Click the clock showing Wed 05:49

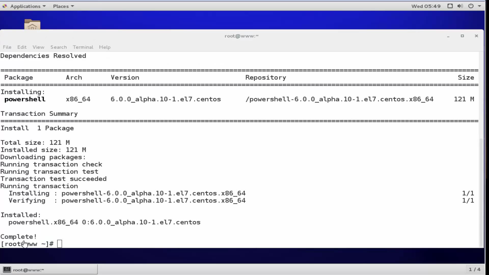[426, 6]
